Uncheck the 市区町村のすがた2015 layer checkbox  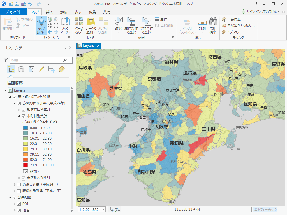pos(15,97)
